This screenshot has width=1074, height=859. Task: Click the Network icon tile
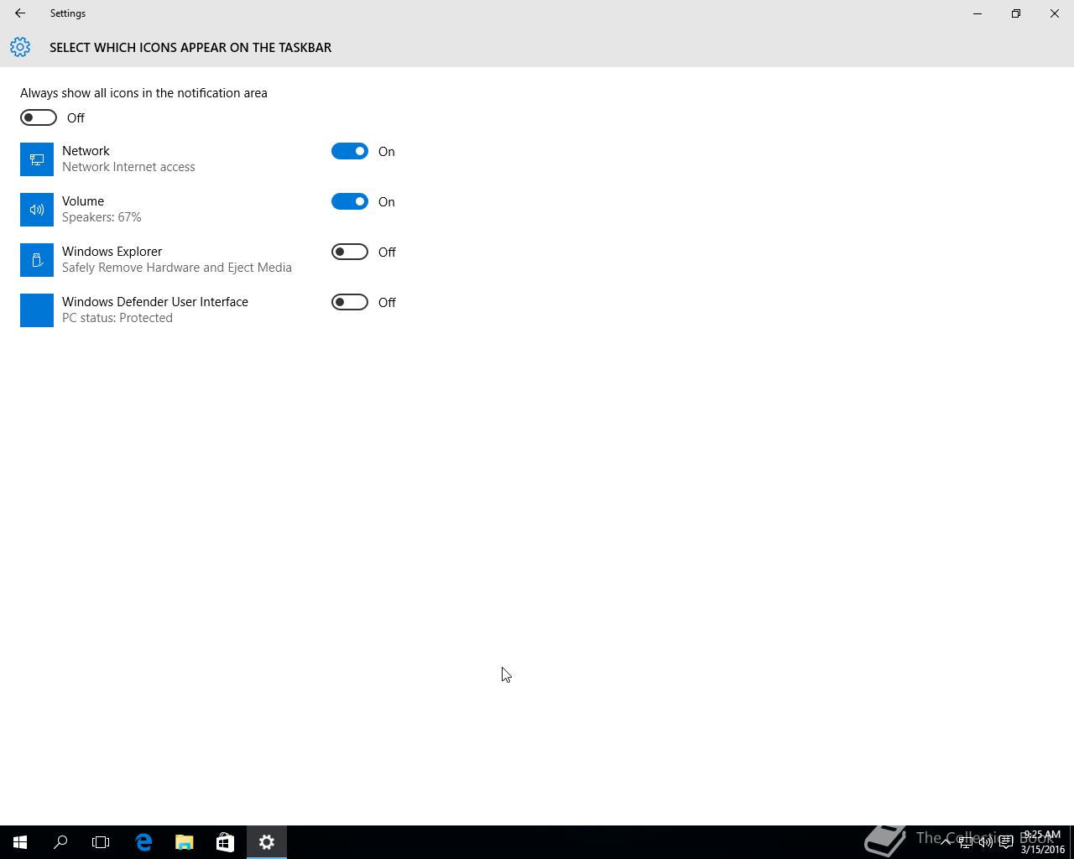[x=37, y=159]
